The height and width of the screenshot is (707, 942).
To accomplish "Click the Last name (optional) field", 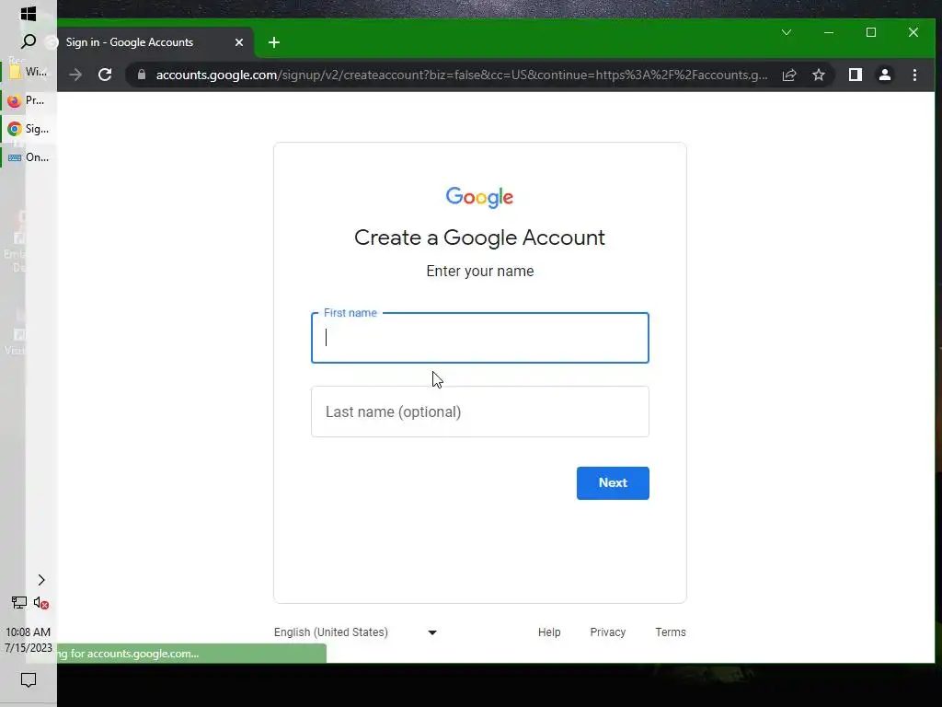I will (x=479, y=411).
